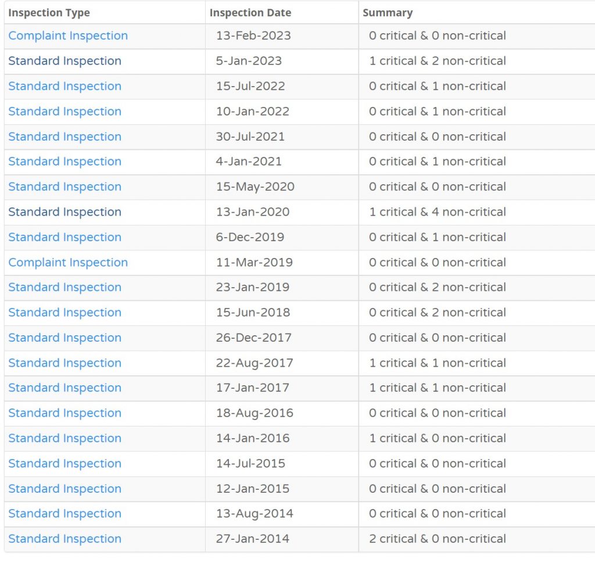Select the date text "4-Jan-2021"
The width and height of the screenshot is (595, 570).
pyautogui.click(x=249, y=162)
